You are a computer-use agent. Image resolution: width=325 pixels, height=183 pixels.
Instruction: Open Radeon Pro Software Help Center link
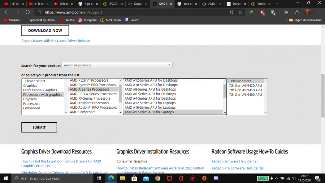238,168
